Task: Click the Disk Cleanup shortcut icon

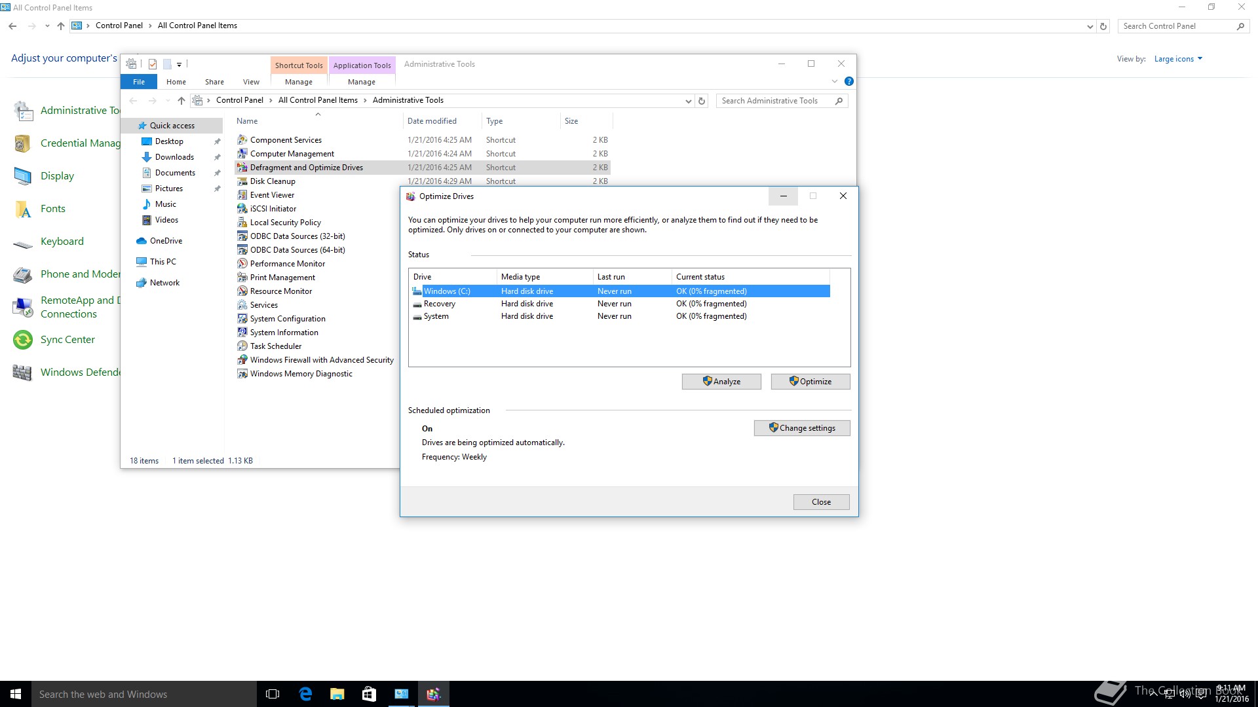Action: point(242,181)
